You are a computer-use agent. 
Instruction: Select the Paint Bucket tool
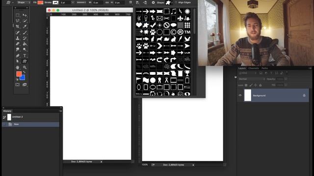click(25, 44)
